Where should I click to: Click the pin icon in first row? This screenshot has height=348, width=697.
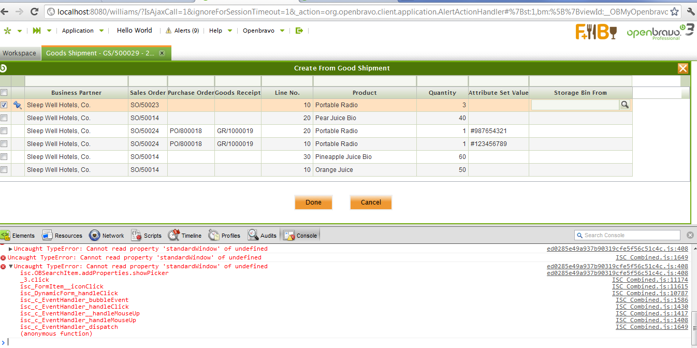click(x=18, y=105)
